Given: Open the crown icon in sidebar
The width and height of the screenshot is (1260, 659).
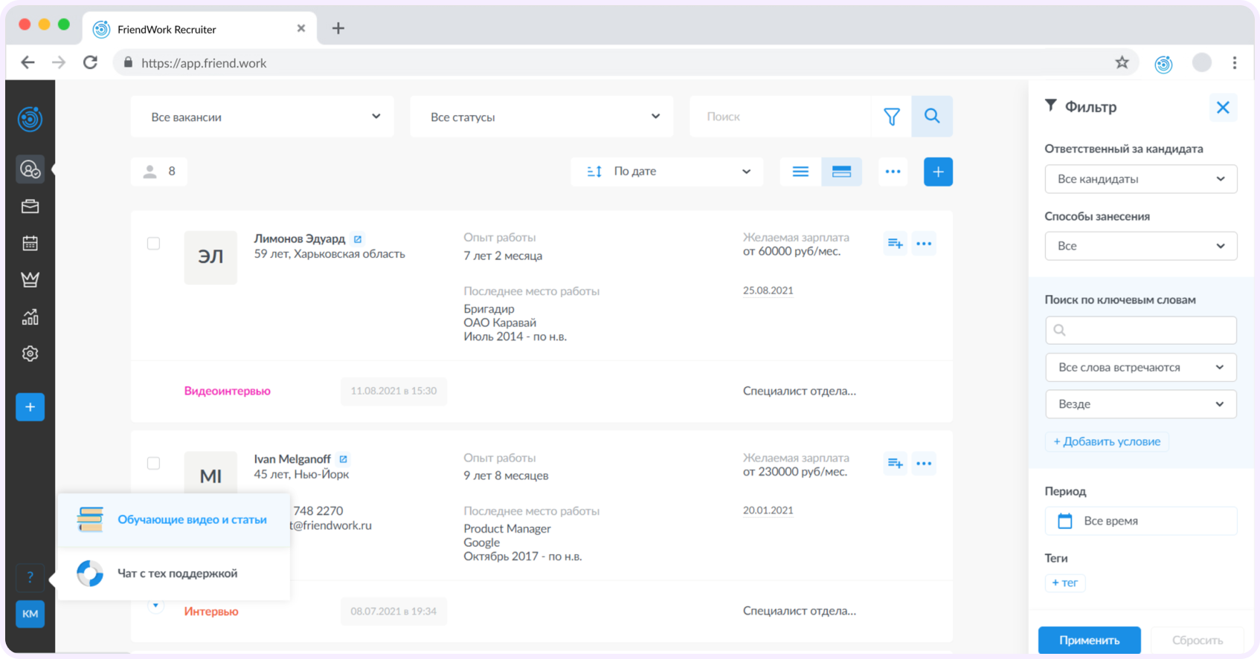Looking at the screenshot, I should coord(30,279).
